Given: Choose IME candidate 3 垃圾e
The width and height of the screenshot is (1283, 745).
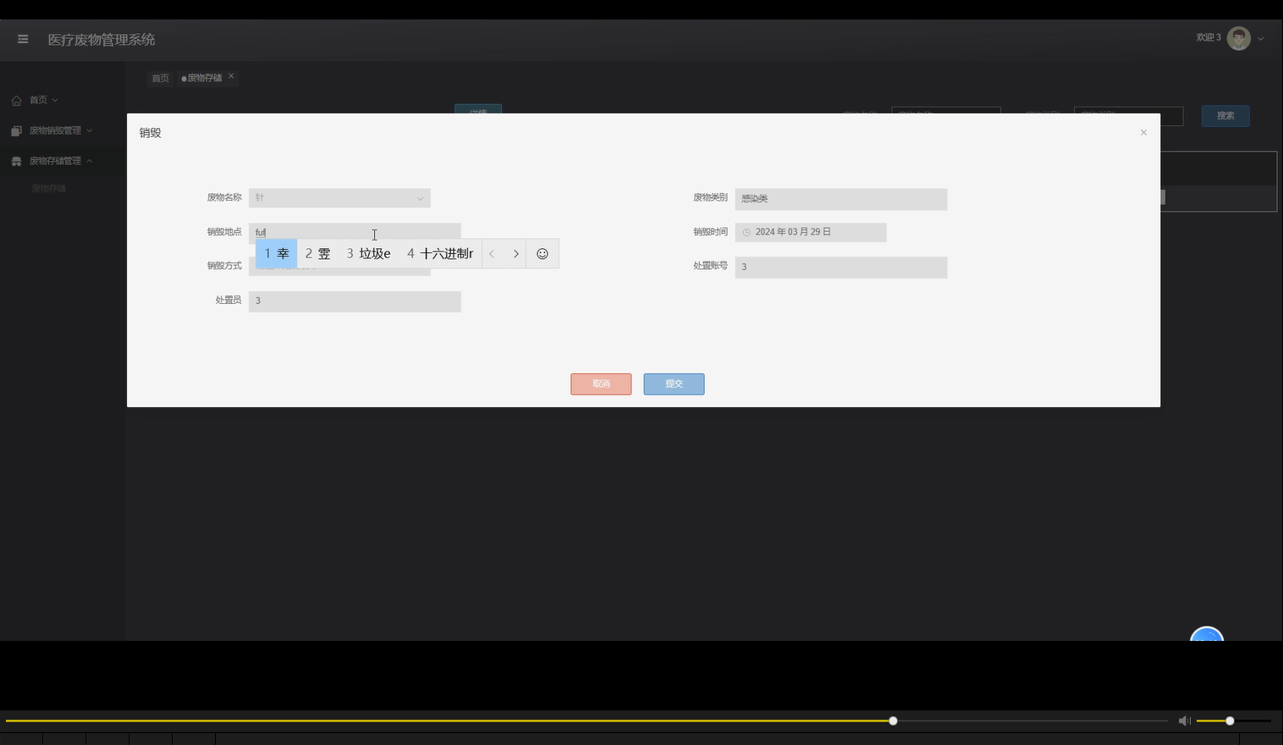Looking at the screenshot, I should point(368,253).
